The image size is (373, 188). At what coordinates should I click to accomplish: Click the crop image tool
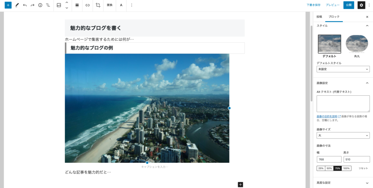[98, 5]
